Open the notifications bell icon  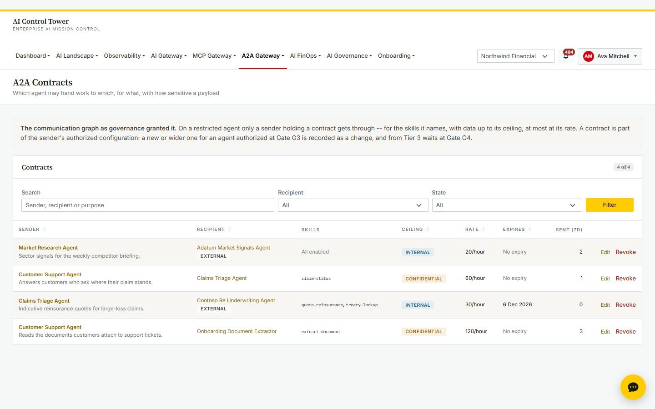pyautogui.click(x=566, y=56)
